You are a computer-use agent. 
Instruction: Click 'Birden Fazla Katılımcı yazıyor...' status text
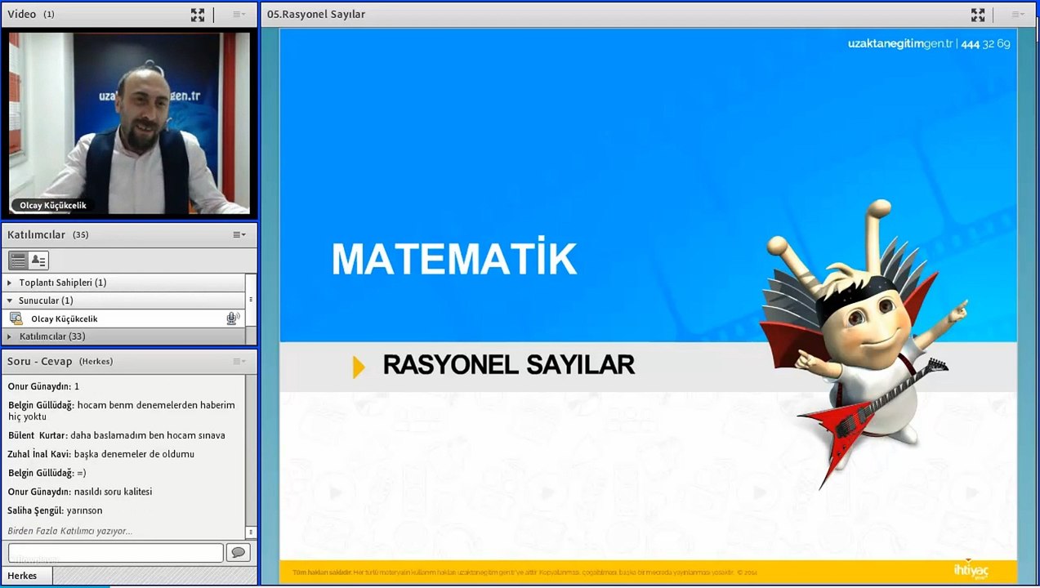click(x=70, y=531)
